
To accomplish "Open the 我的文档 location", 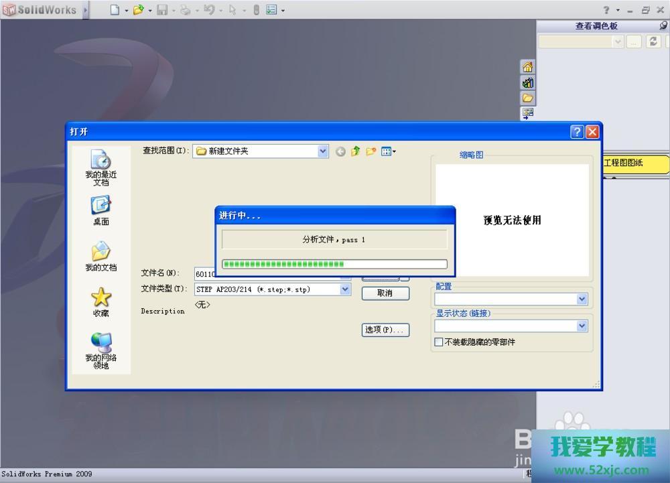I will 100,257.
